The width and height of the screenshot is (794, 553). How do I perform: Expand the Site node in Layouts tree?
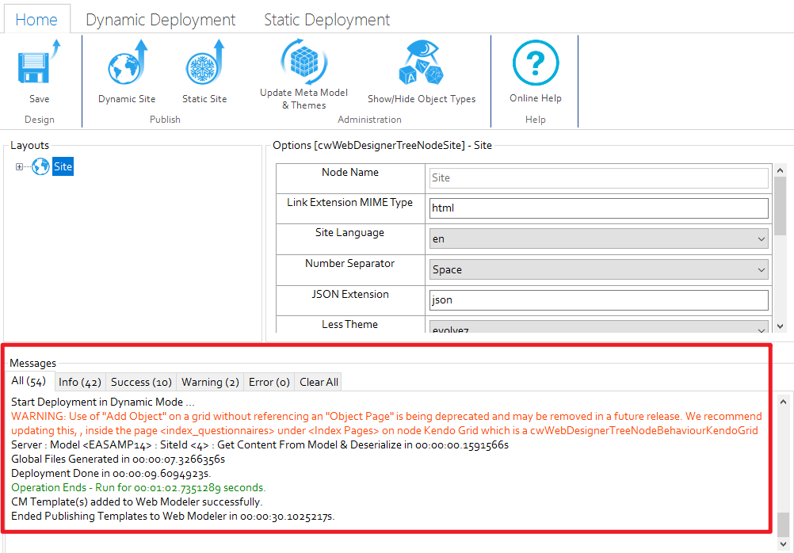tap(19, 166)
